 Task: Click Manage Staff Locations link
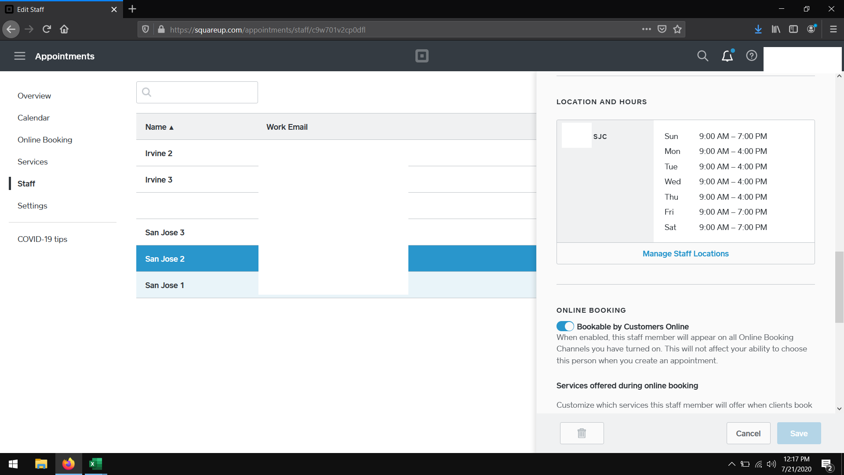tap(685, 254)
